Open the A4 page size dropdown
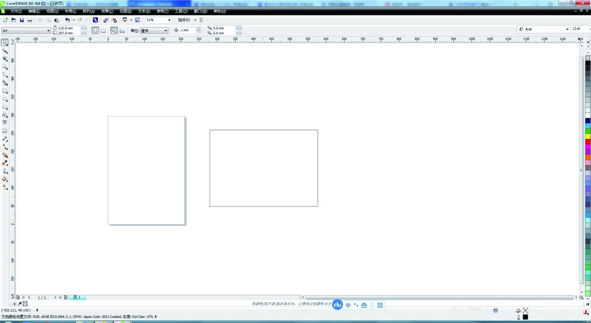This screenshot has height=323, width=591. point(48,31)
